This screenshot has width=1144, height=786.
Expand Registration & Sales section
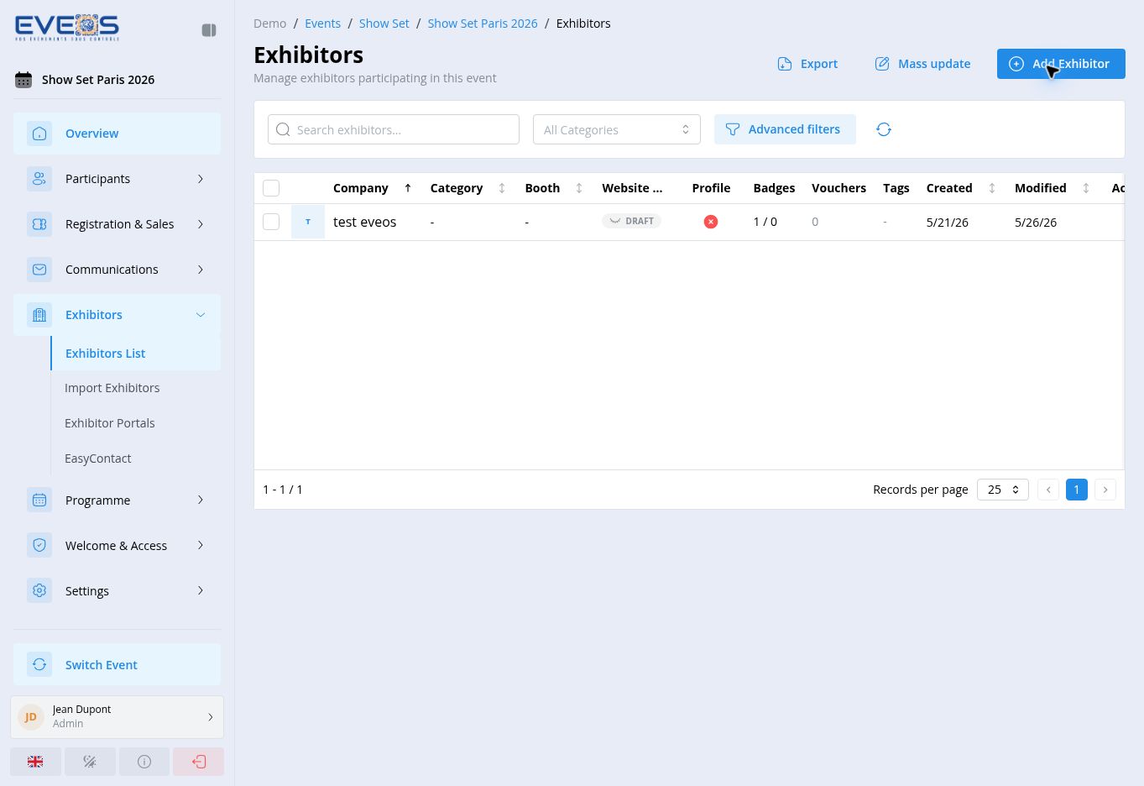117,224
